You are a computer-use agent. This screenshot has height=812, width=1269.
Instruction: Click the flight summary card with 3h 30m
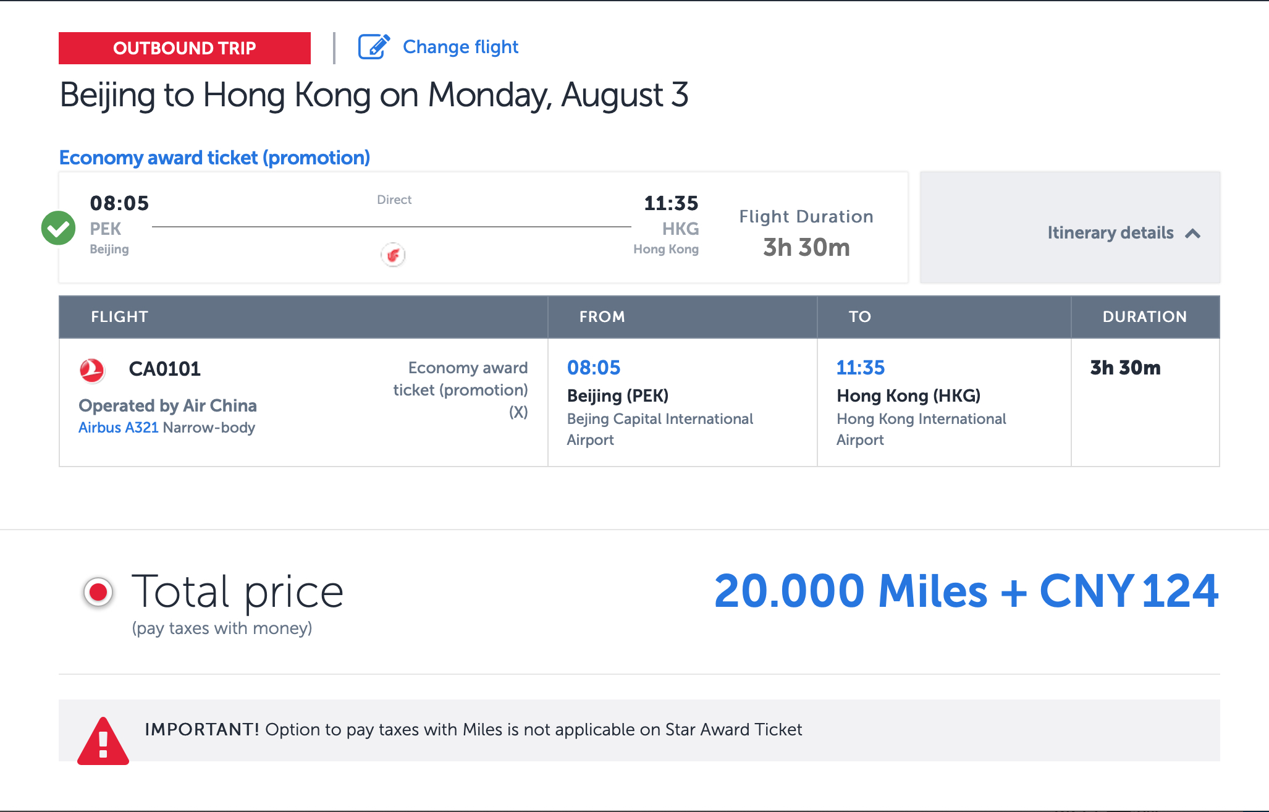[484, 227]
